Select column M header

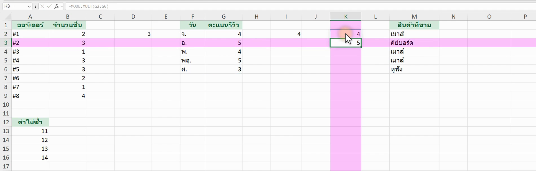click(x=414, y=17)
